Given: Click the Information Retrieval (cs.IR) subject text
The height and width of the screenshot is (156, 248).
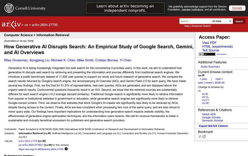Looking at the screenshot, I should (x=35, y=133).
